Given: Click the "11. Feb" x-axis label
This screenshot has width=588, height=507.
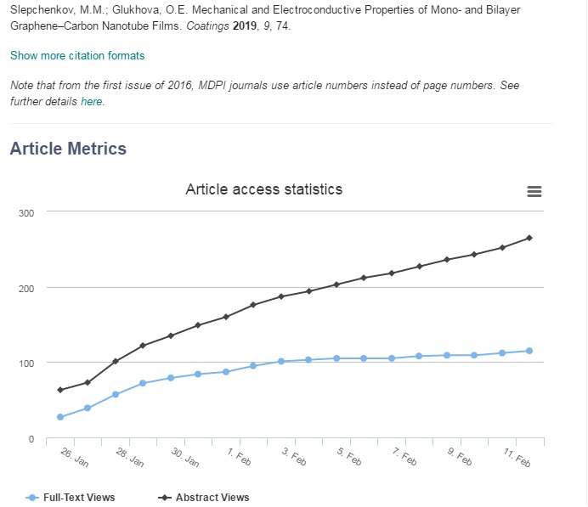Looking at the screenshot, I should pyautogui.click(x=516, y=457).
